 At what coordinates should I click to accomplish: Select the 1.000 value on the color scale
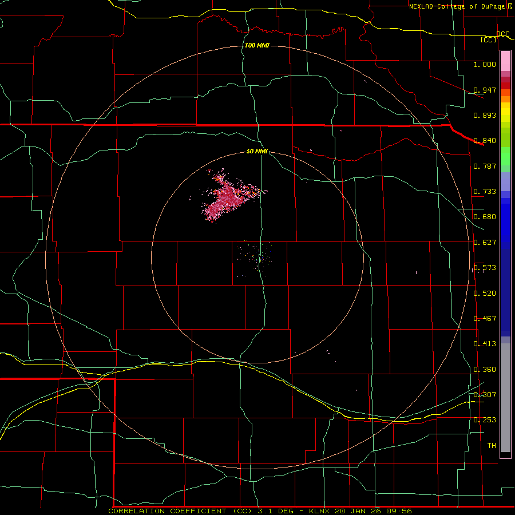click(x=485, y=64)
